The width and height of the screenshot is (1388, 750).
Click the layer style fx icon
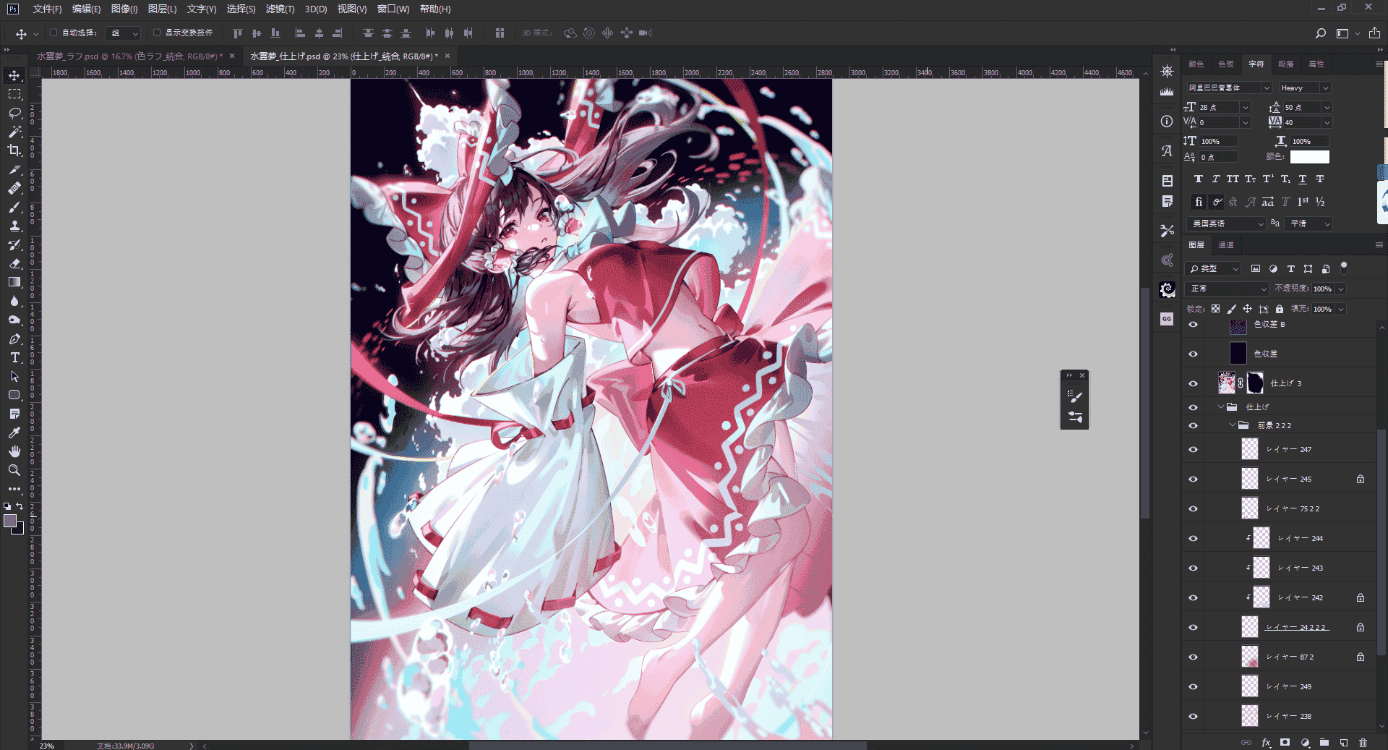[1266, 743]
